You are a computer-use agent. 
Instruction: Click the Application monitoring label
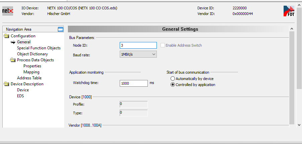[x=86, y=72]
